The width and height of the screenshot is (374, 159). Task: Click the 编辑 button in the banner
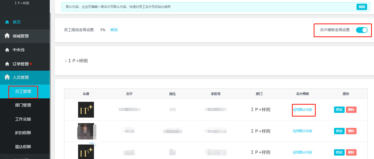362,7
